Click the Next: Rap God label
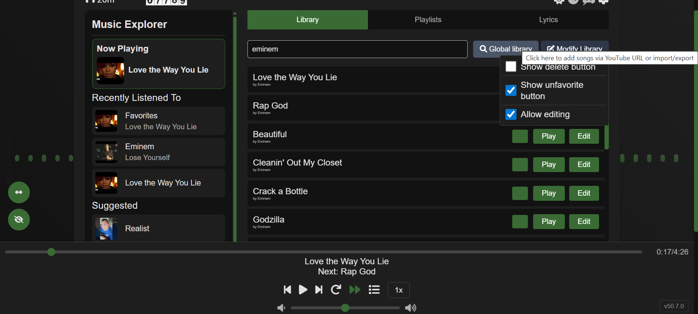This screenshot has width=698, height=314. pyautogui.click(x=346, y=272)
